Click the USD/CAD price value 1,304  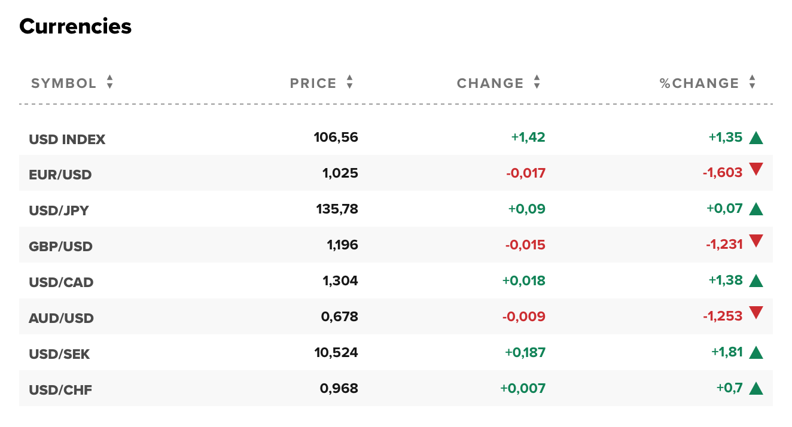pos(340,281)
